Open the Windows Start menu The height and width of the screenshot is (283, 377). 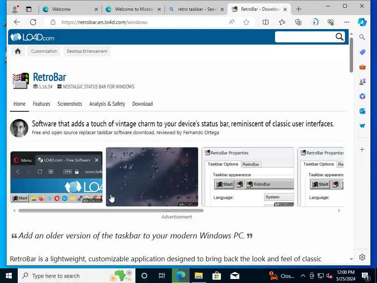coord(9,276)
